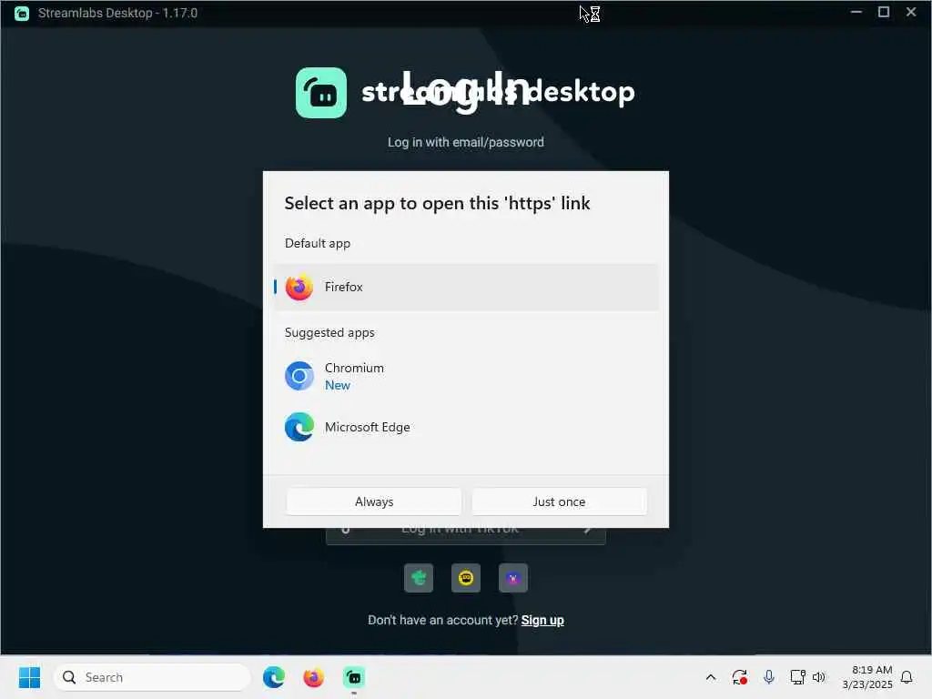The height and width of the screenshot is (699, 932).
Task: Open the Windows Start menu
Action: tap(29, 677)
